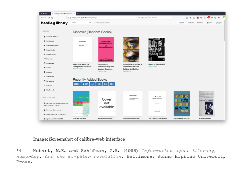Open the Authors list in sidebar
248x175 pixels.
click(x=49, y=72)
